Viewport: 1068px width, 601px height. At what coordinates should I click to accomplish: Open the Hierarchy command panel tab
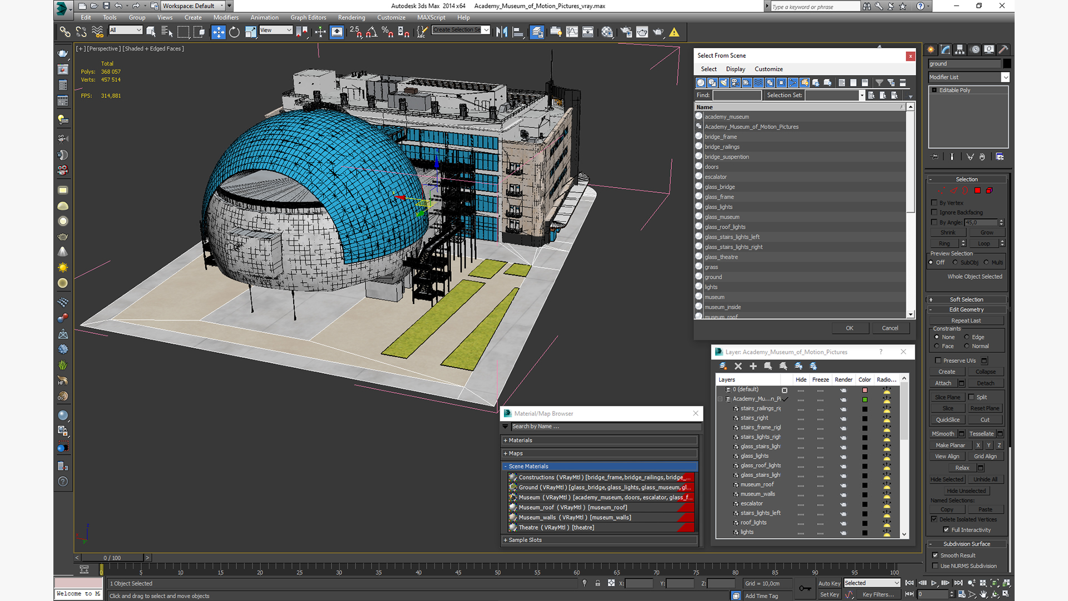coord(960,50)
